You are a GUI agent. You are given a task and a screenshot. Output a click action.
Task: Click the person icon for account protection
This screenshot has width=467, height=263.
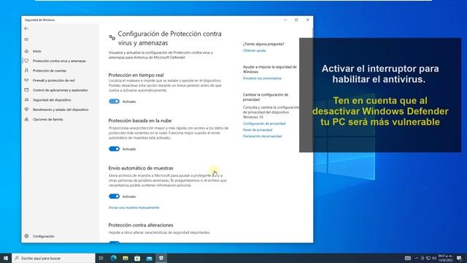click(x=26, y=70)
